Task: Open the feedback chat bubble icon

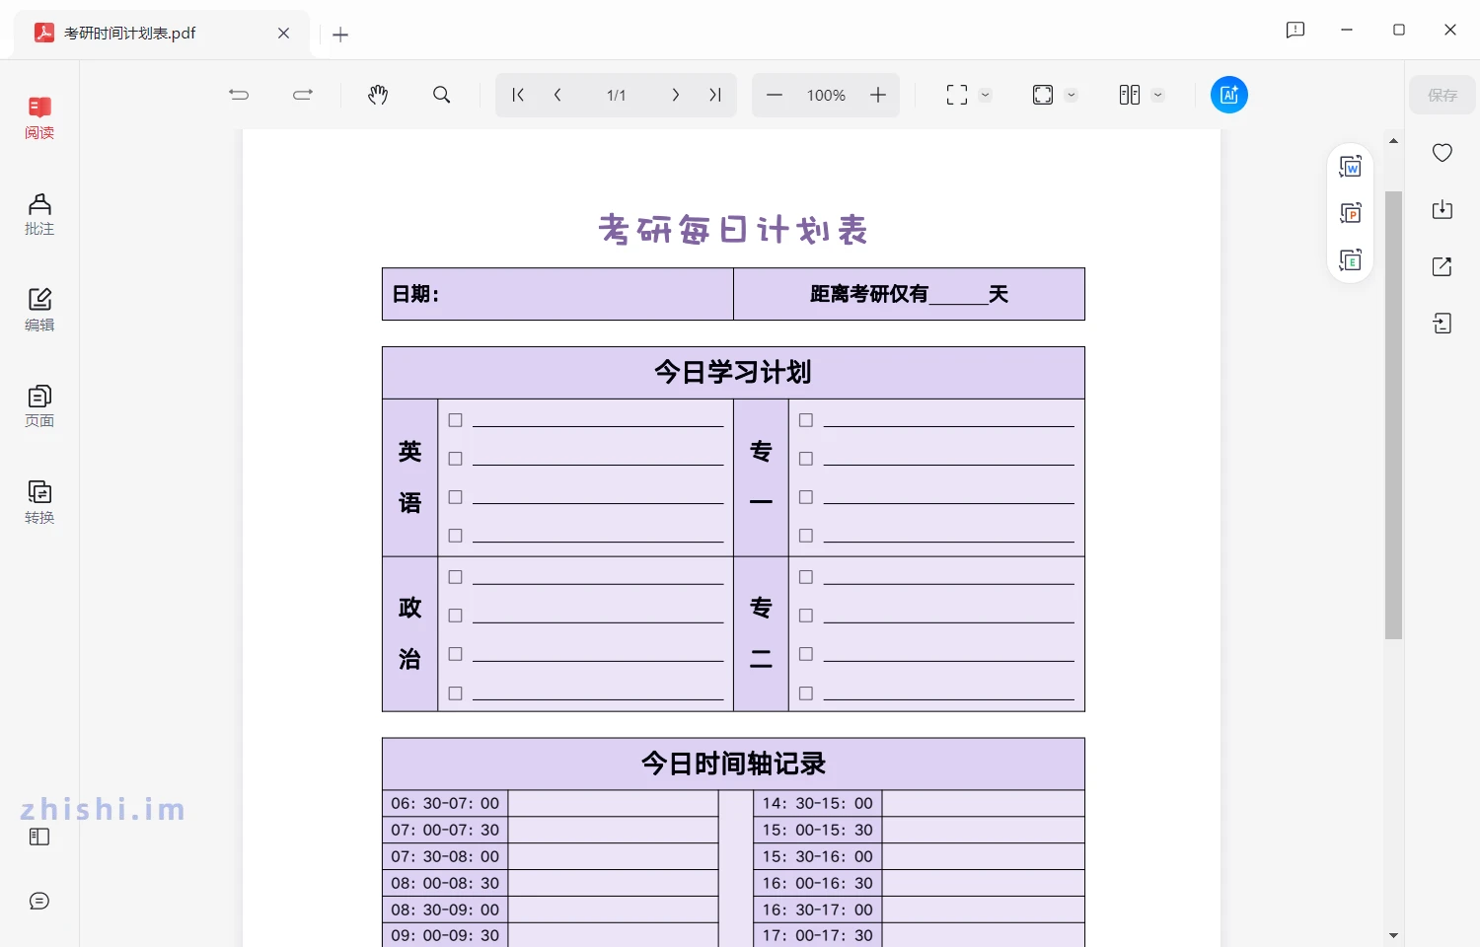Action: 39,901
